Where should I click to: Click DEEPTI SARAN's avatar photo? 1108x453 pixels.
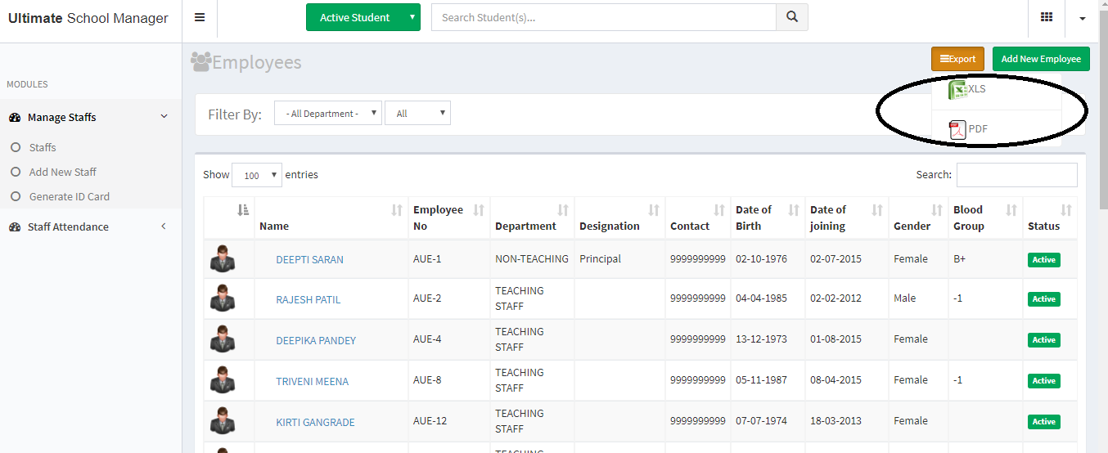click(223, 258)
